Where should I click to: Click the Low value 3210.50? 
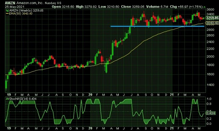(x=113, y=7)
